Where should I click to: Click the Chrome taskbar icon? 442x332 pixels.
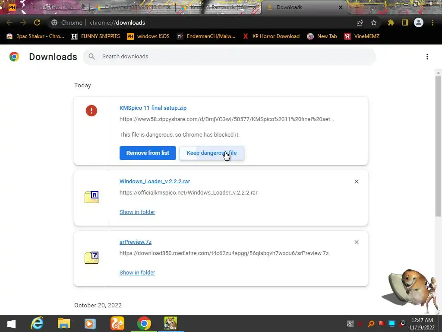click(x=144, y=323)
